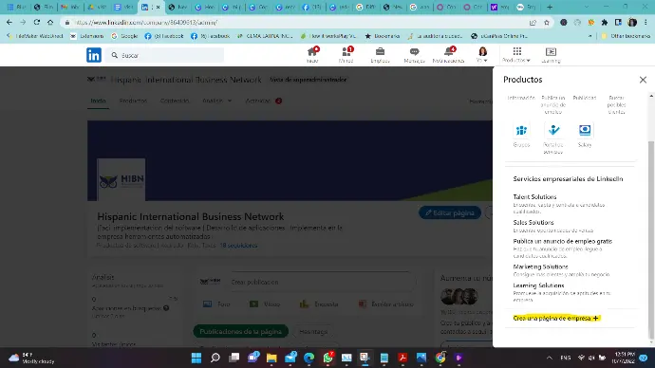Open Sales Solutions link
Viewport: 655px width, 368px height.
tap(533, 222)
